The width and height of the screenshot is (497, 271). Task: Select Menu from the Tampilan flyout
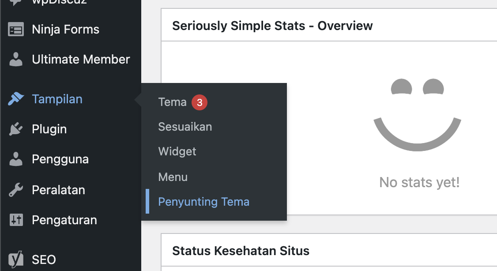173,177
